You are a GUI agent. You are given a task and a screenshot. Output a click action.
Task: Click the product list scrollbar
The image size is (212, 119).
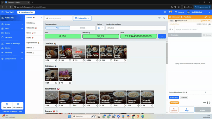pyautogui.click(x=167, y=53)
